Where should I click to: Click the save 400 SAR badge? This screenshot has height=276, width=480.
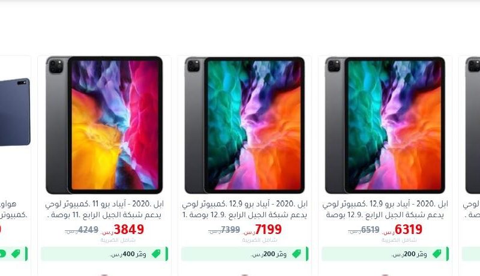click(x=104, y=254)
